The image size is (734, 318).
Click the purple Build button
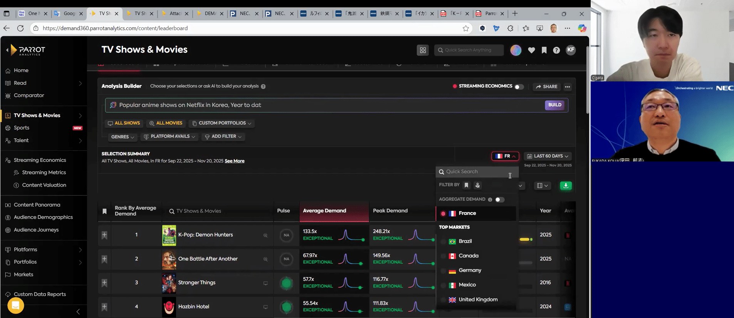pyautogui.click(x=554, y=105)
